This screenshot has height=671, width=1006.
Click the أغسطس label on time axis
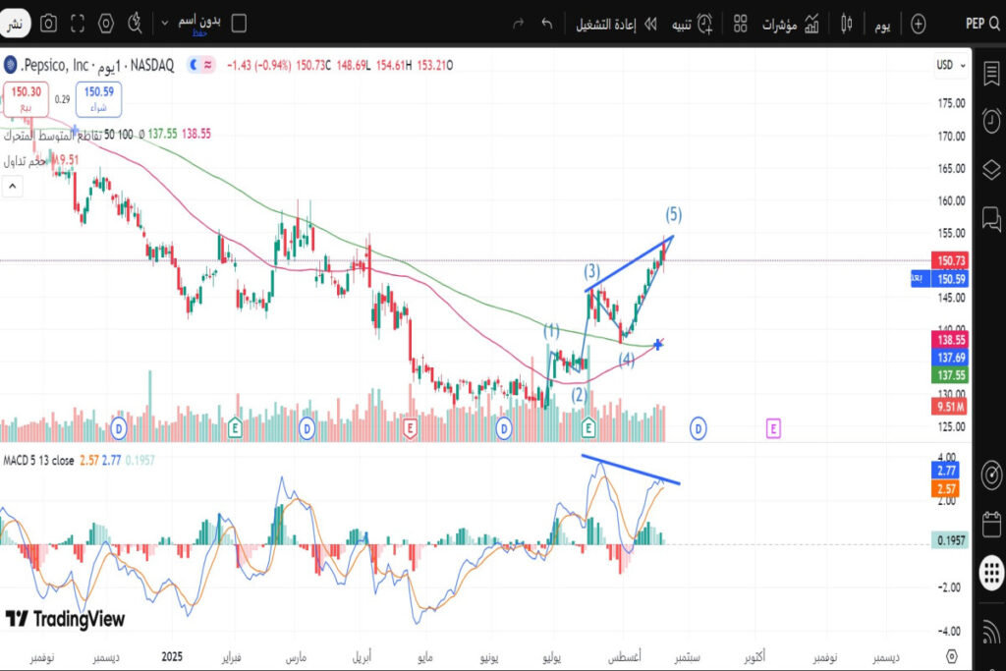(x=624, y=657)
